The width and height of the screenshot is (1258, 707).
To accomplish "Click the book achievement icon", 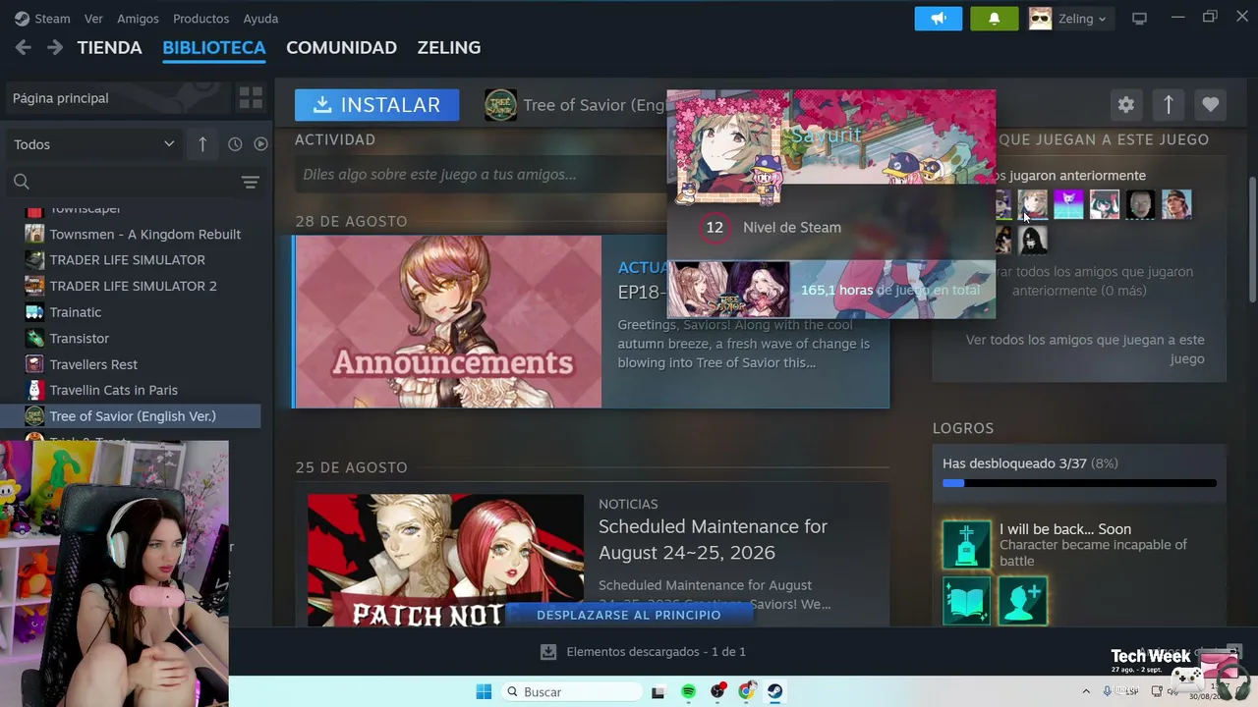I will (x=966, y=601).
